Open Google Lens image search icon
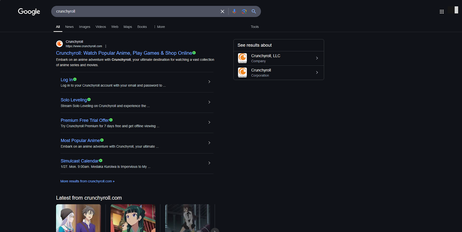This screenshot has height=232, width=462. (x=244, y=12)
